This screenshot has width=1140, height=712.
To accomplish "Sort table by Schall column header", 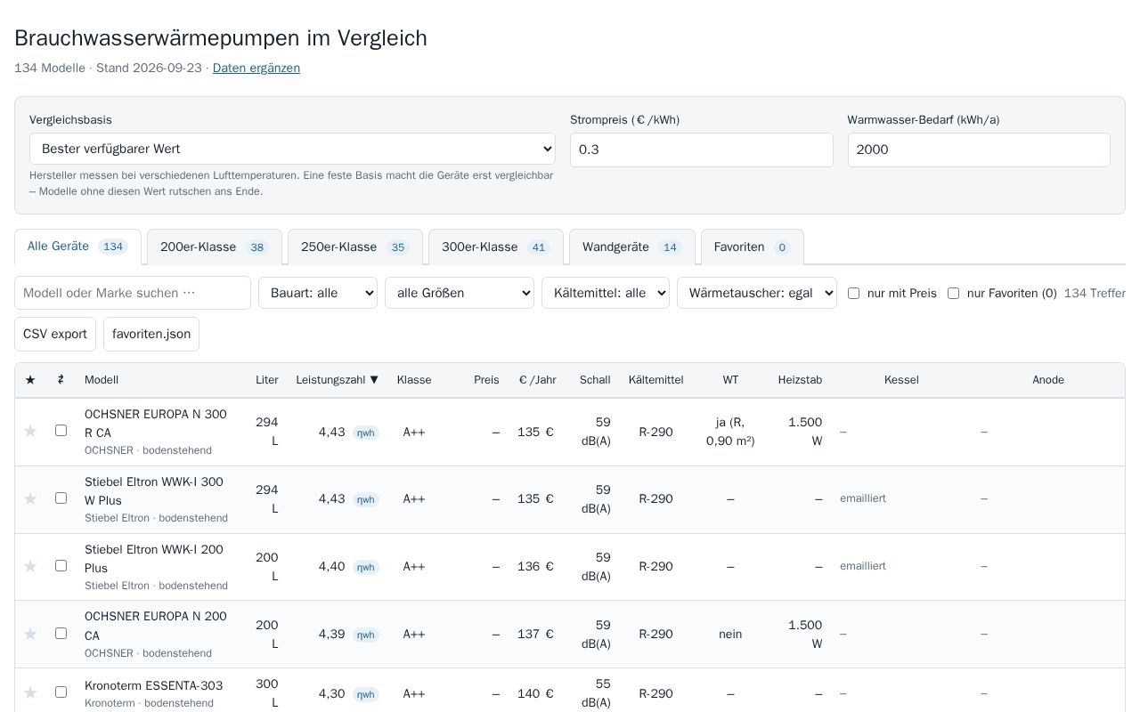I will (x=595, y=380).
